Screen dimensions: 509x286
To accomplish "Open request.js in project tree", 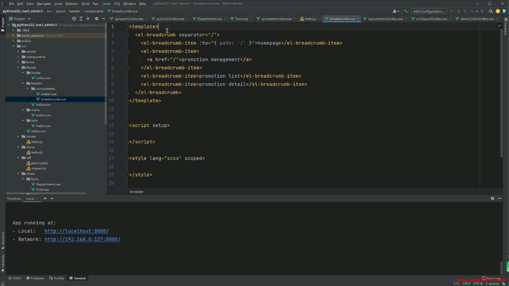I will pyautogui.click(x=39, y=168).
